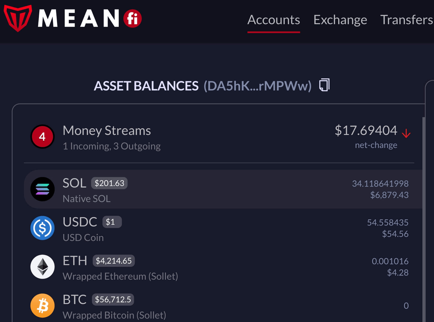Expand the Money Streams row

[186, 137]
